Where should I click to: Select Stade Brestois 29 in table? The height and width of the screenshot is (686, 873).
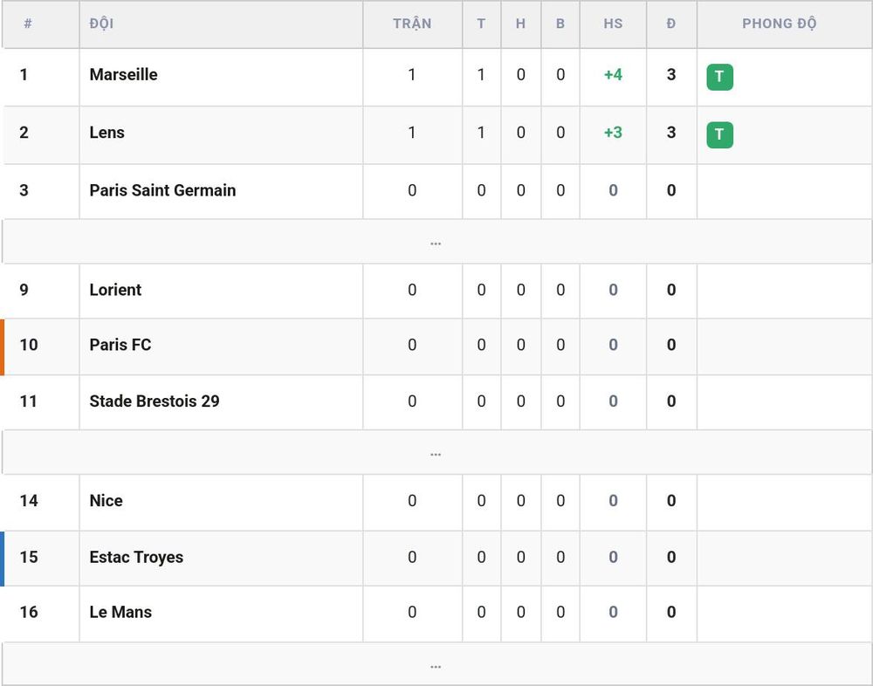tap(155, 401)
